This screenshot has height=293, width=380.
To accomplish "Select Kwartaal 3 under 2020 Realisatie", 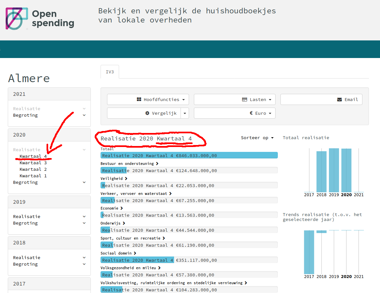I will coord(33,163).
